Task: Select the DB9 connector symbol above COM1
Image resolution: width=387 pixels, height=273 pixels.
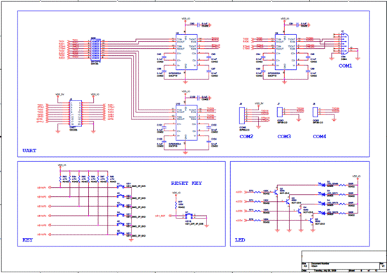Action: [x=344, y=44]
